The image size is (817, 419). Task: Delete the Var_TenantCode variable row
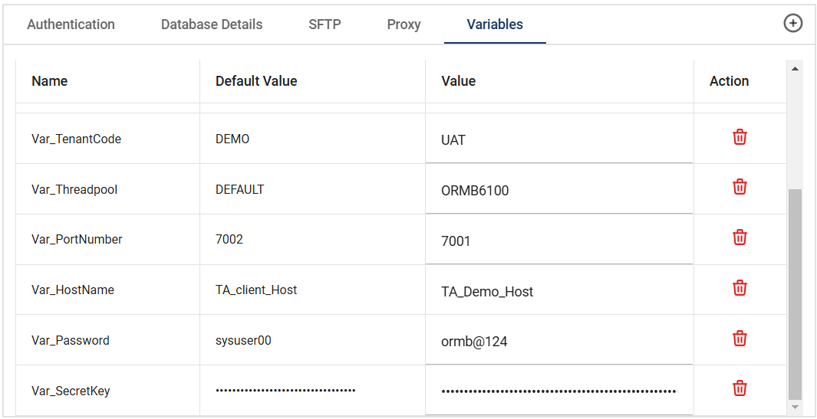pyautogui.click(x=740, y=137)
